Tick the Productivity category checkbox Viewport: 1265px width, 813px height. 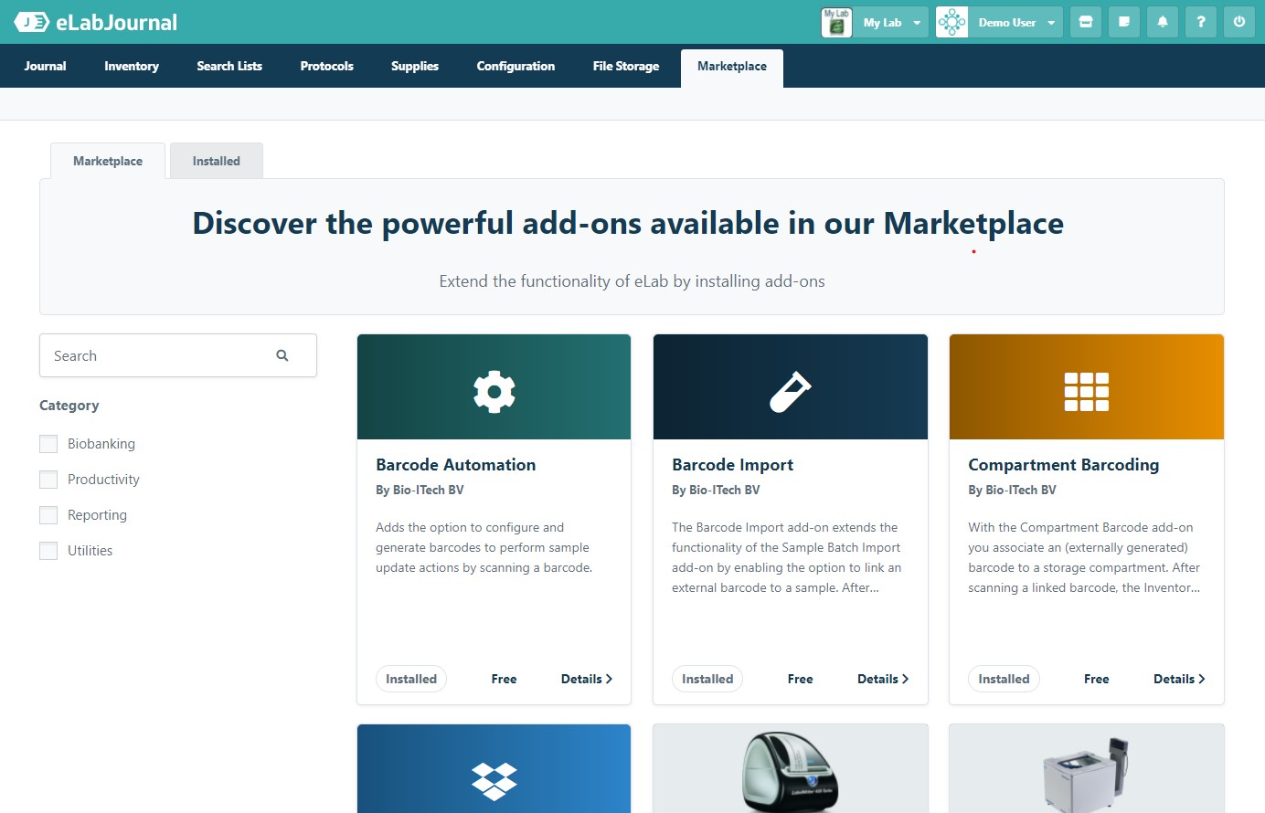pos(48,480)
